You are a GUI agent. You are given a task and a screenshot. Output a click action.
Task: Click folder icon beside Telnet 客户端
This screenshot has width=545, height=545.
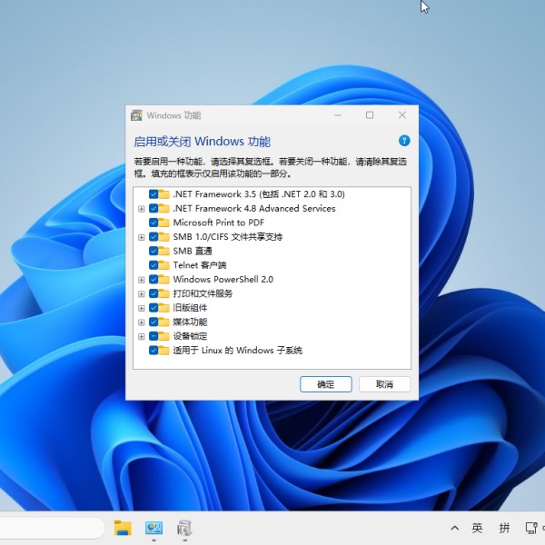(x=164, y=265)
